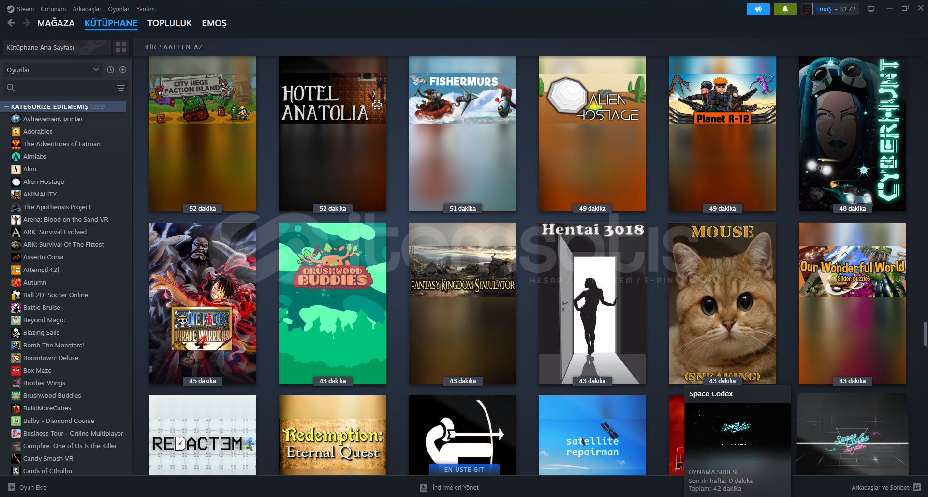Switch to the KÜTÜPHANE tab

(x=111, y=23)
